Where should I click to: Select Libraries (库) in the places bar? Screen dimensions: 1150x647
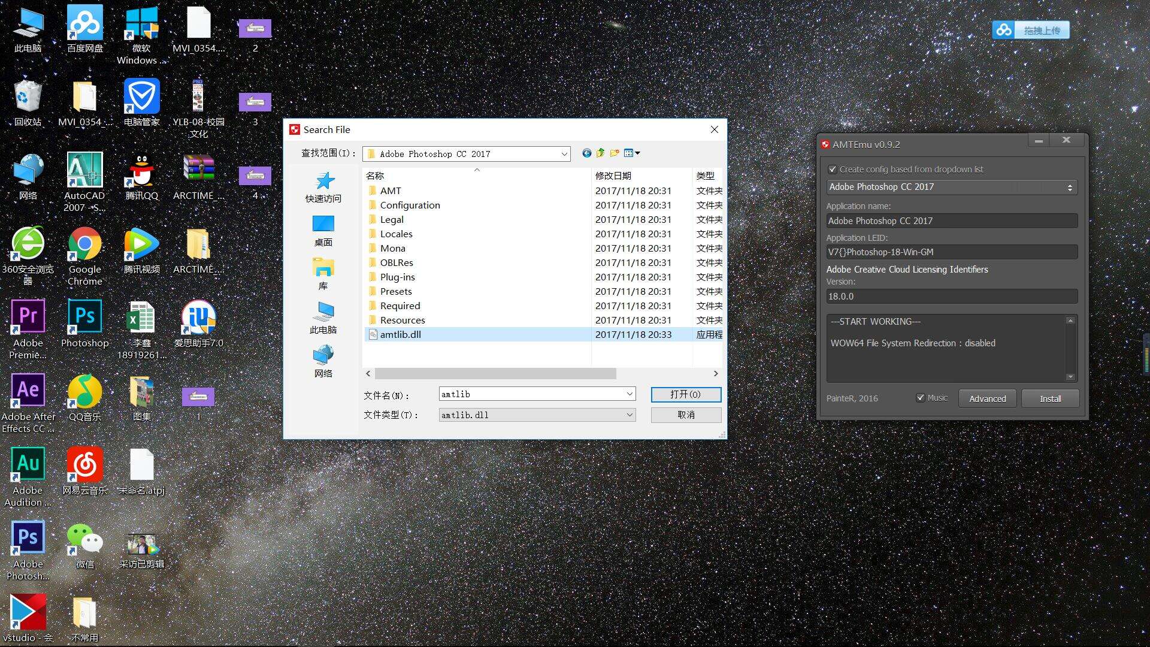323,275
